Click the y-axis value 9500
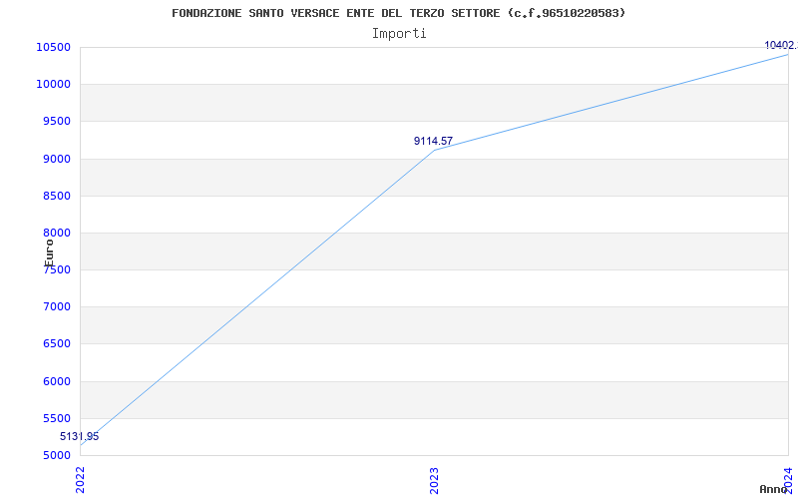 point(56,122)
